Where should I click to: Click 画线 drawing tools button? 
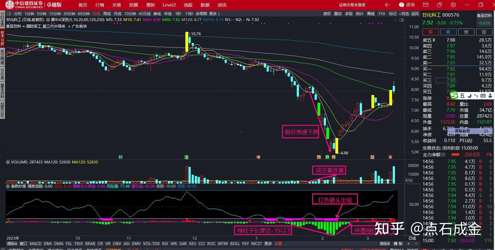(x=371, y=14)
